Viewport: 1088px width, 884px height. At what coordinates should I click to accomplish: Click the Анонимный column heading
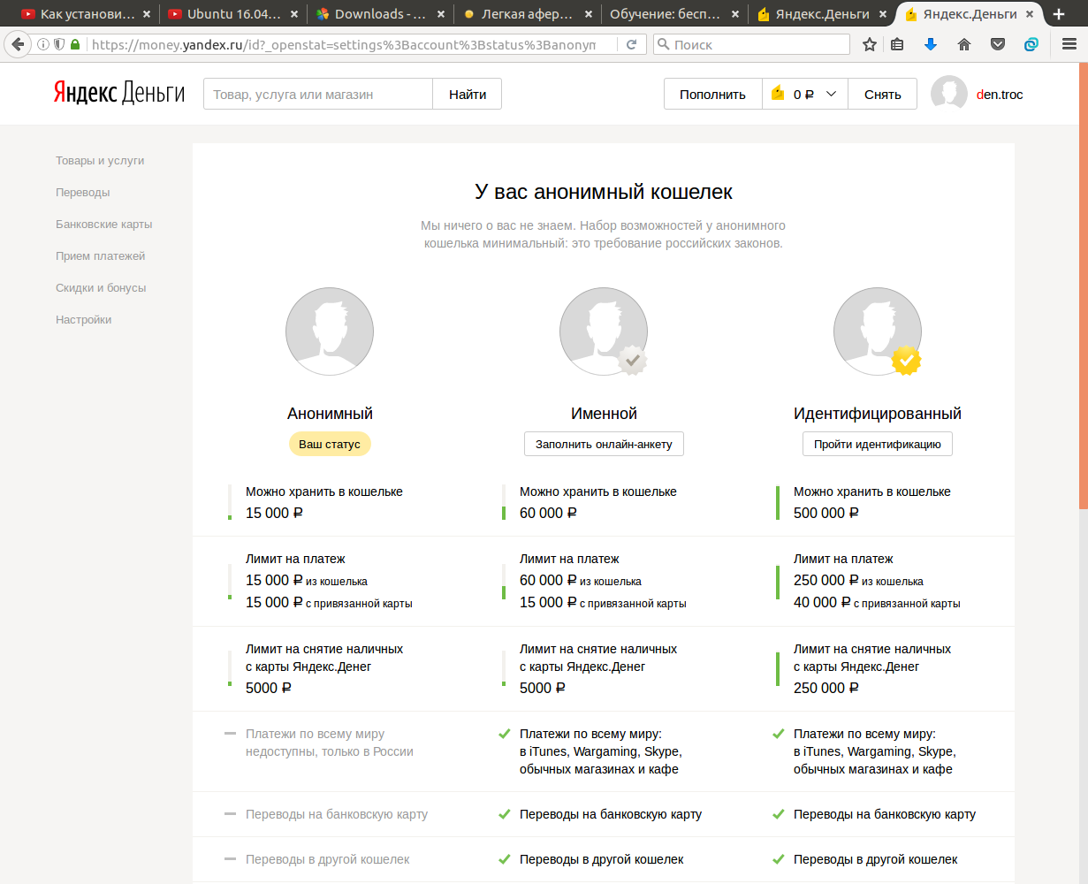(x=330, y=414)
